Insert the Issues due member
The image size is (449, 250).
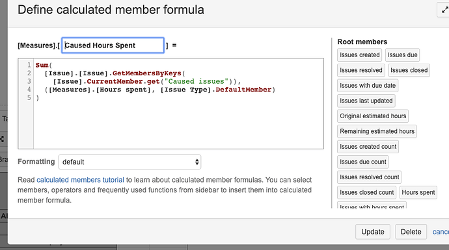point(402,55)
